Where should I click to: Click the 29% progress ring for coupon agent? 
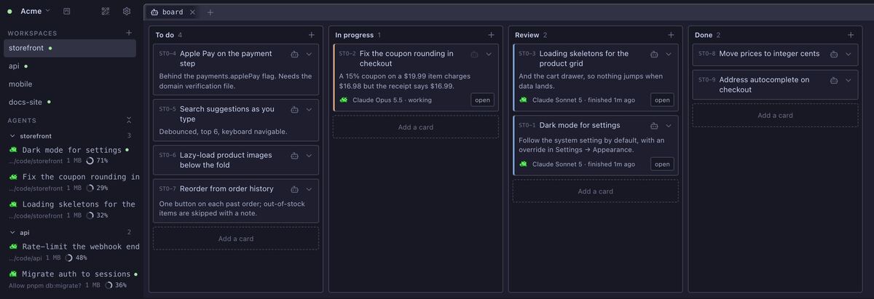[x=90, y=188]
